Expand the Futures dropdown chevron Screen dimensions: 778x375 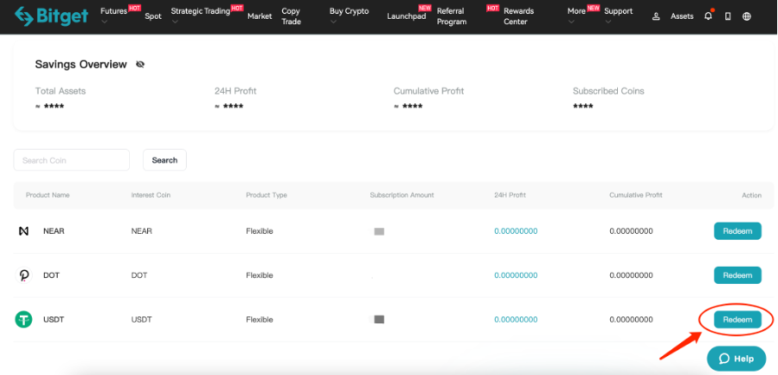(104, 22)
